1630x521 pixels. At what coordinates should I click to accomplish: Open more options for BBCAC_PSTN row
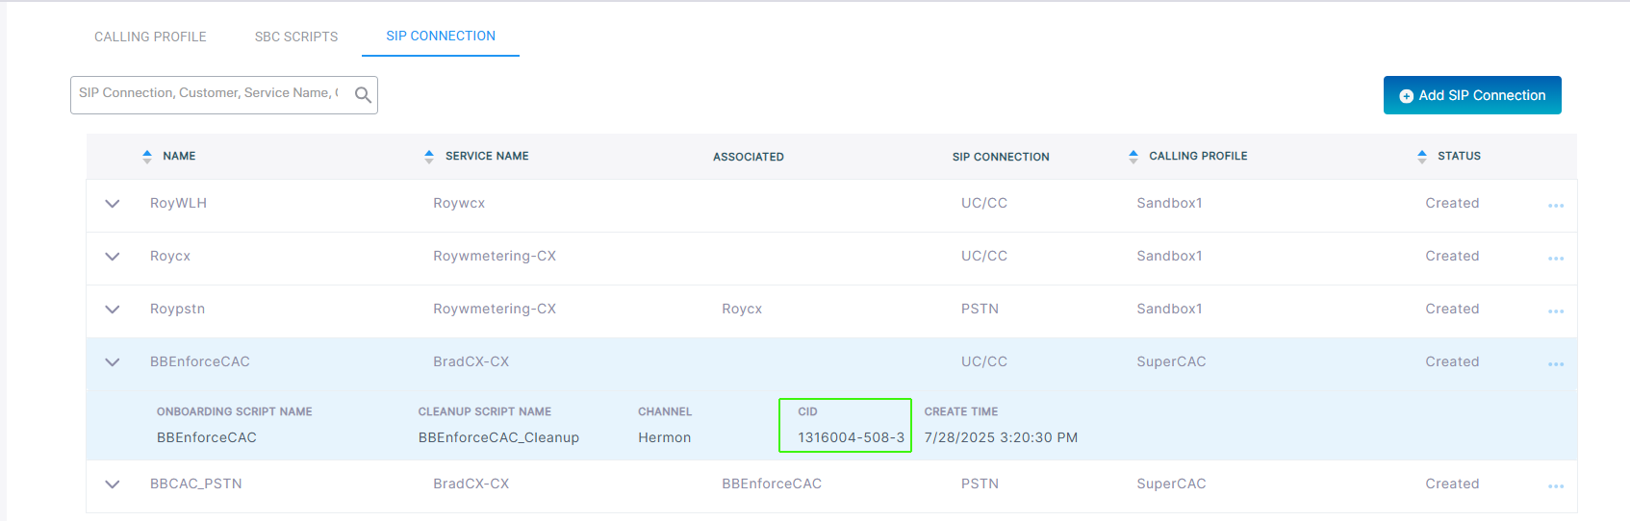[x=1555, y=486]
